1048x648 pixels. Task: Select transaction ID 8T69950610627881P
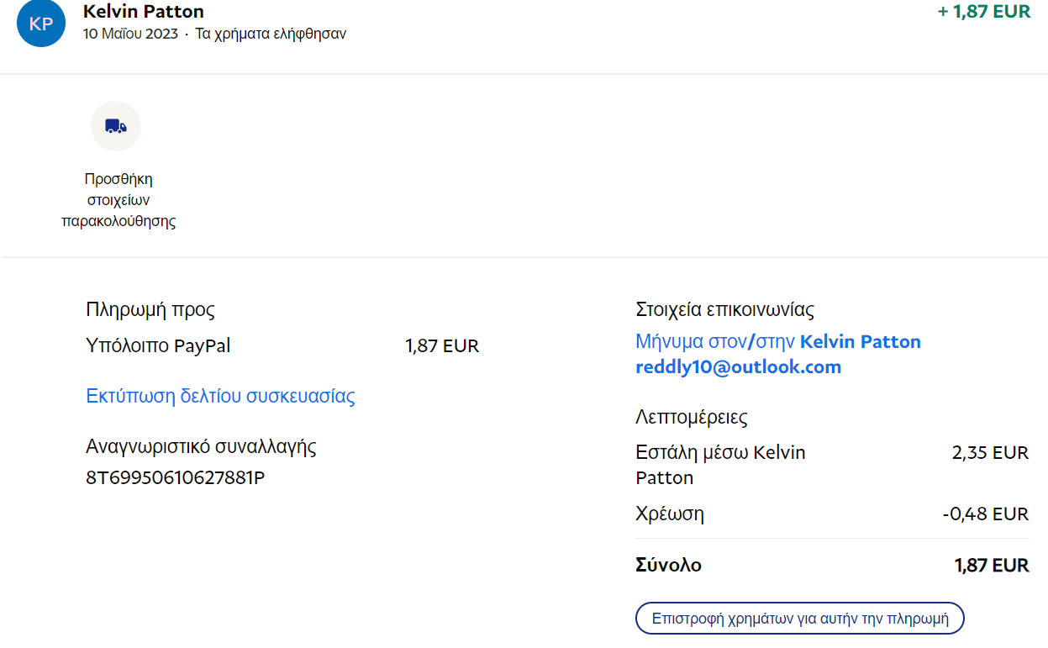click(x=176, y=478)
